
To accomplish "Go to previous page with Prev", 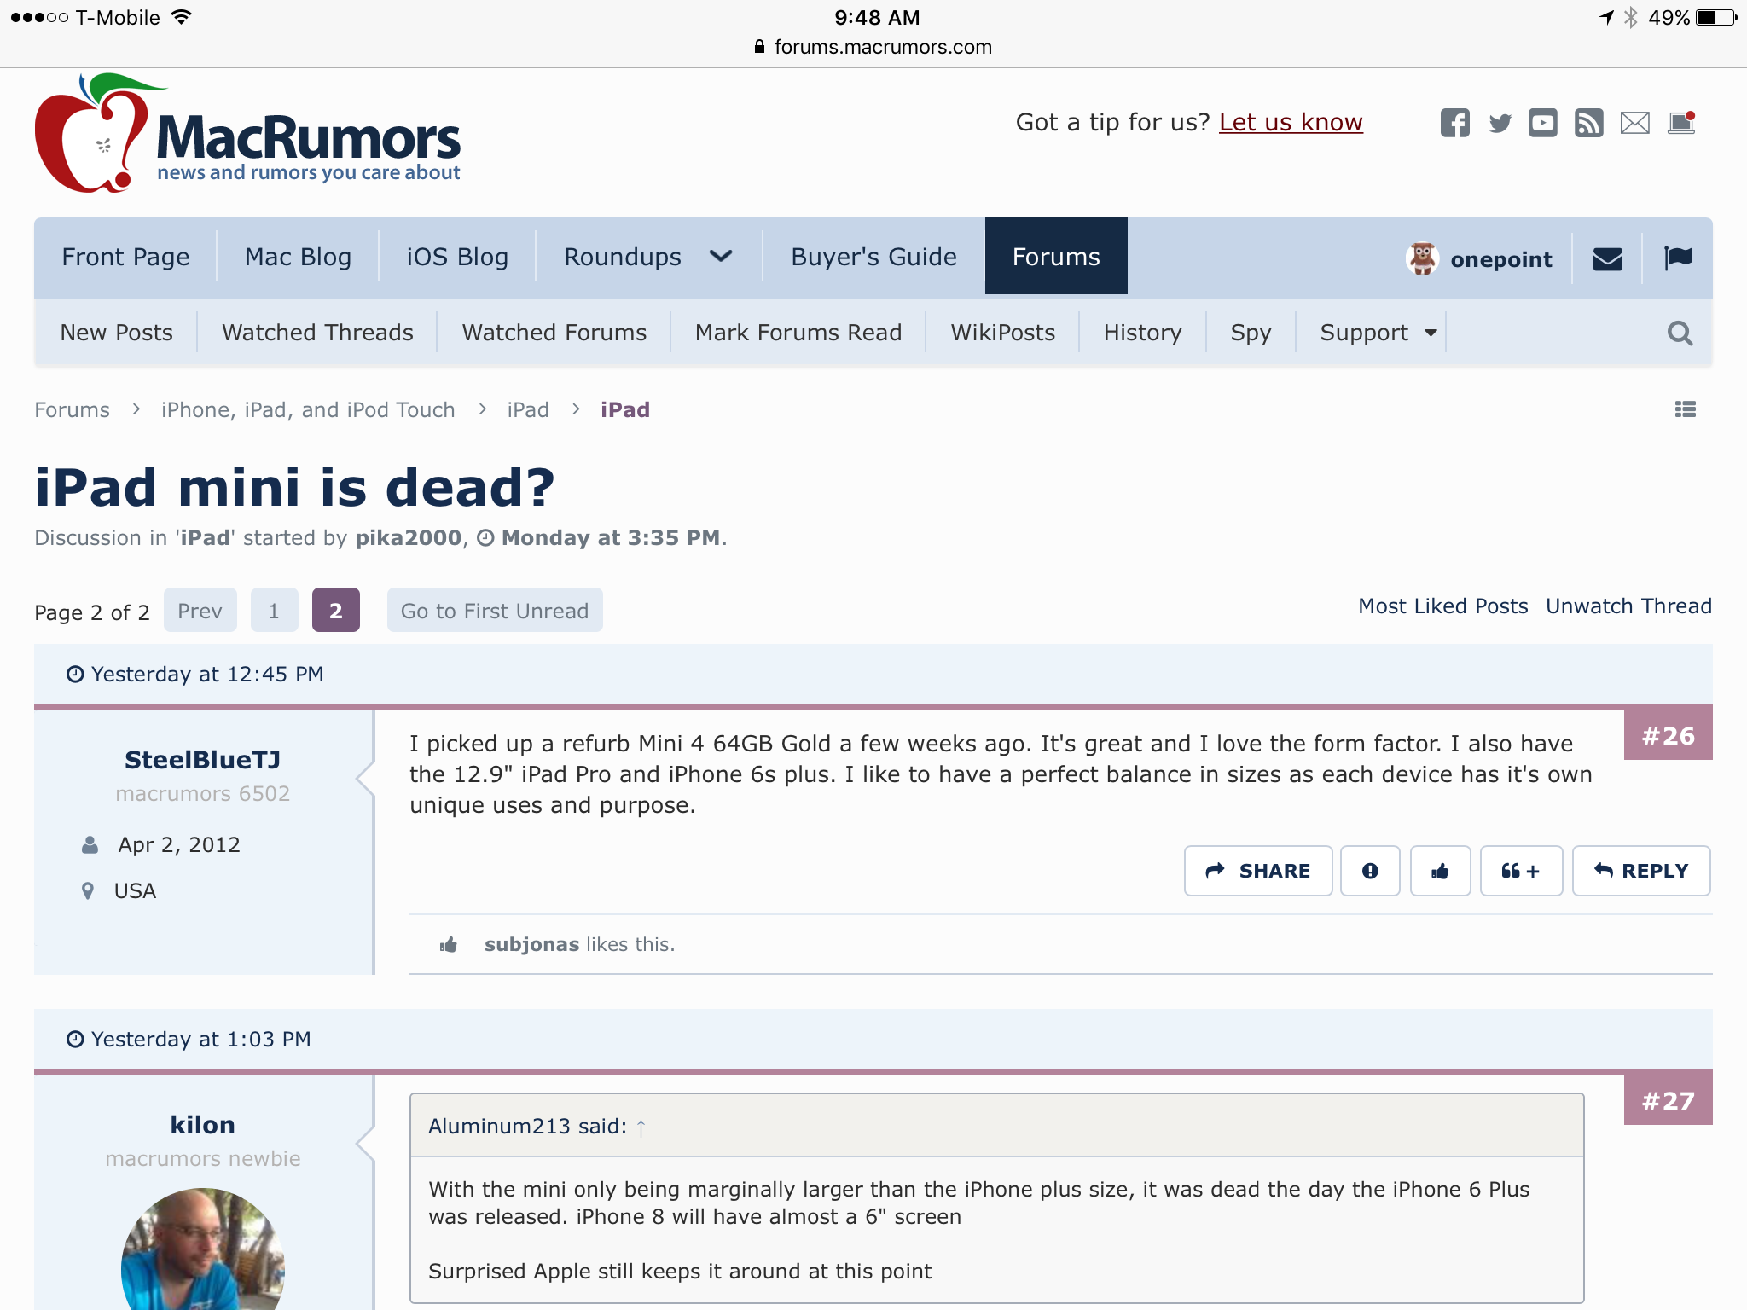I will coord(200,611).
